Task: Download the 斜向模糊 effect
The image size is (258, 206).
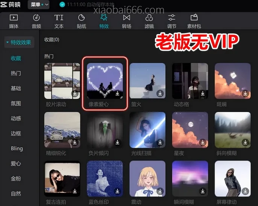Action: [245, 142]
